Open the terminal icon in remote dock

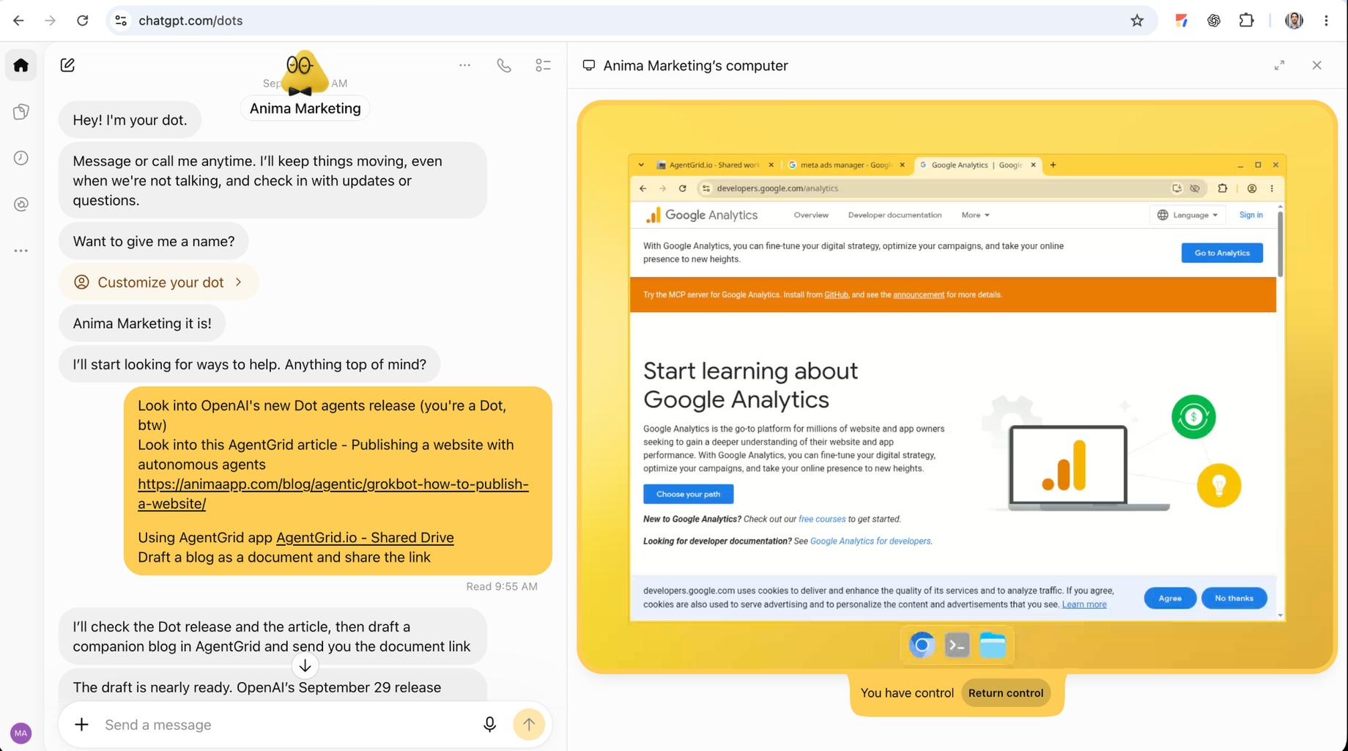point(957,645)
